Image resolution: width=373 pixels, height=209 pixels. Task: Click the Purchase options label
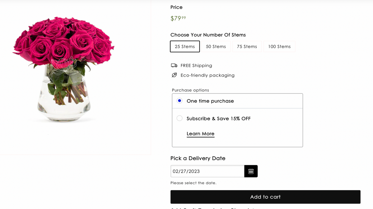click(x=190, y=90)
